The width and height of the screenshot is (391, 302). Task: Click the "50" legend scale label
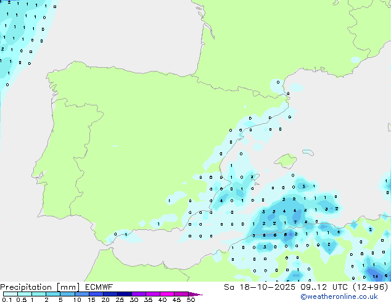[x=191, y=300]
